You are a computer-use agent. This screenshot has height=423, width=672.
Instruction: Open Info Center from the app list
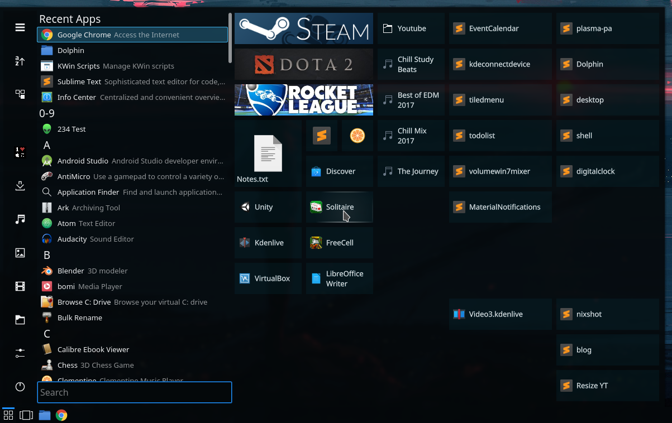click(132, 97)
